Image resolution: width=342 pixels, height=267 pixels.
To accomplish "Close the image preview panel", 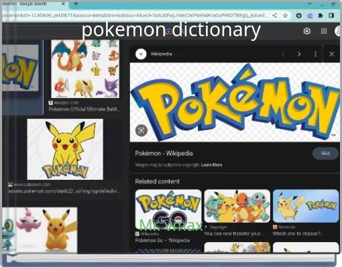I will tap(331, 54).
